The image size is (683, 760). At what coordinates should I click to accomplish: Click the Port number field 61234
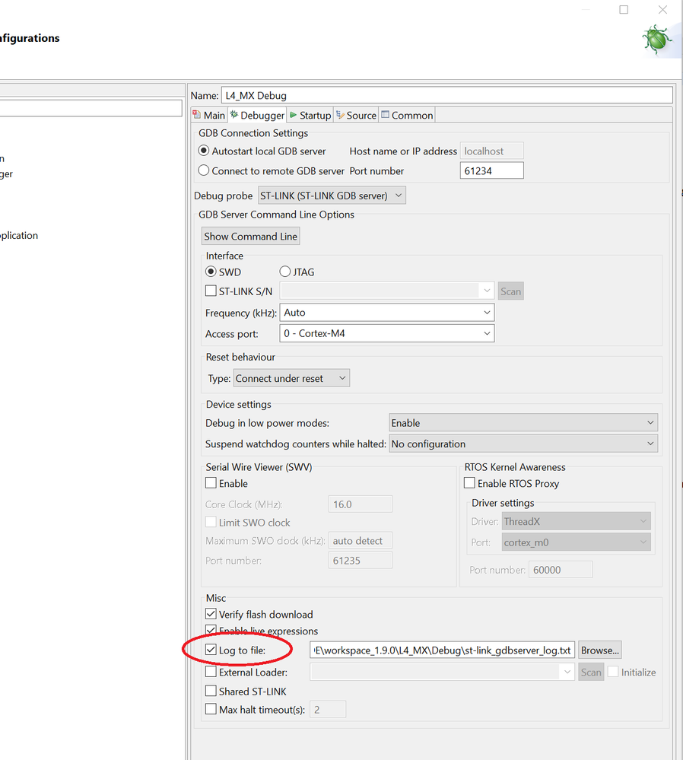coord(491,170)
